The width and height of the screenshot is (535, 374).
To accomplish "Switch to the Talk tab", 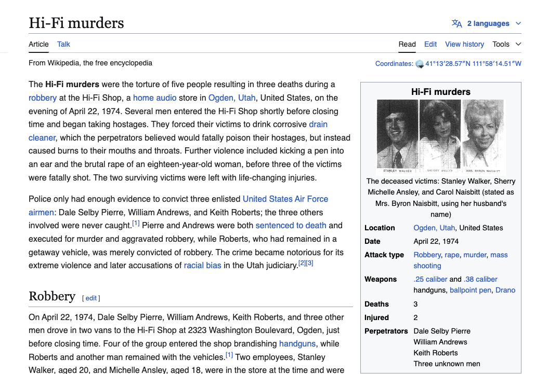I will coord(63,44).
